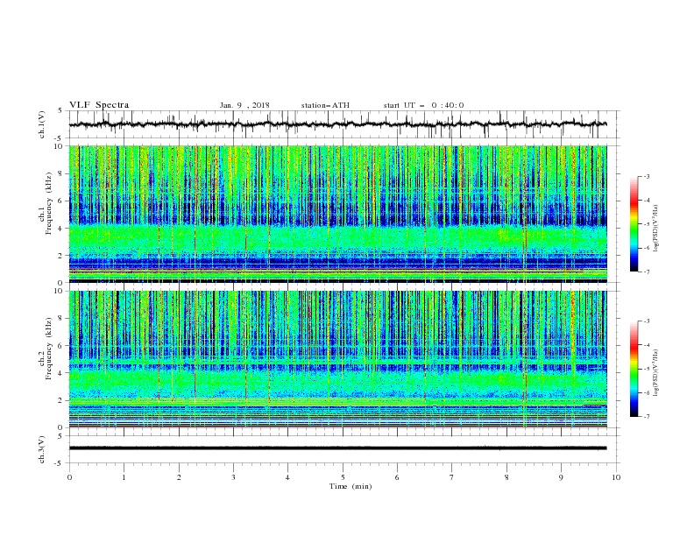Click the "Time (min)" axis label
Image resolution: width=694 pixels, height=536 pixels.
click(351, 486)
